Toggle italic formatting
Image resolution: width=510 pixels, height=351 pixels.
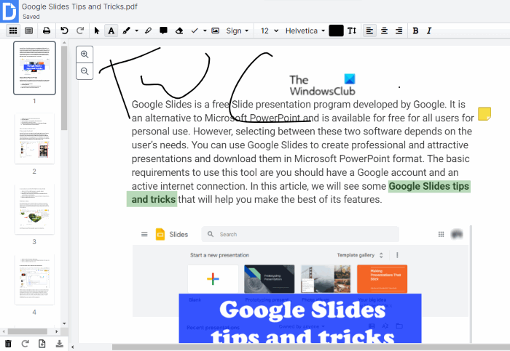429,31
